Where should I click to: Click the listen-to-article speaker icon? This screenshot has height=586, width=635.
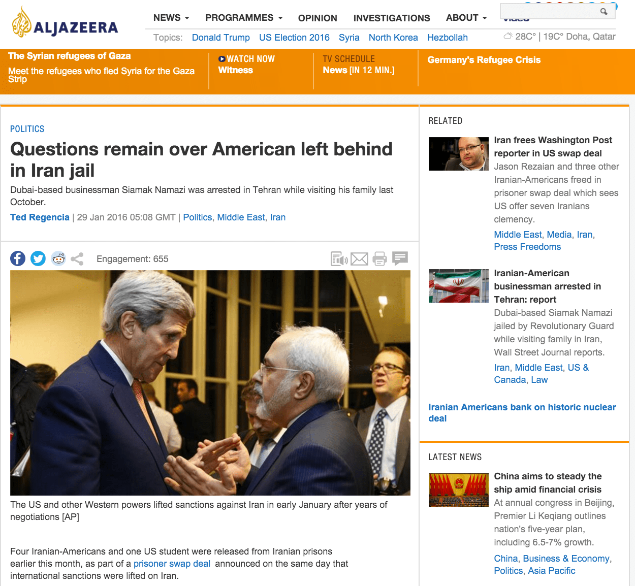pyautogui.click(x=339, y=259)
